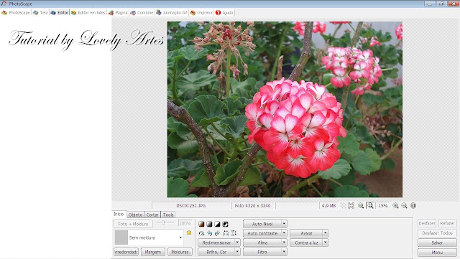Click the round fullscreen view icon

point(413,206)
